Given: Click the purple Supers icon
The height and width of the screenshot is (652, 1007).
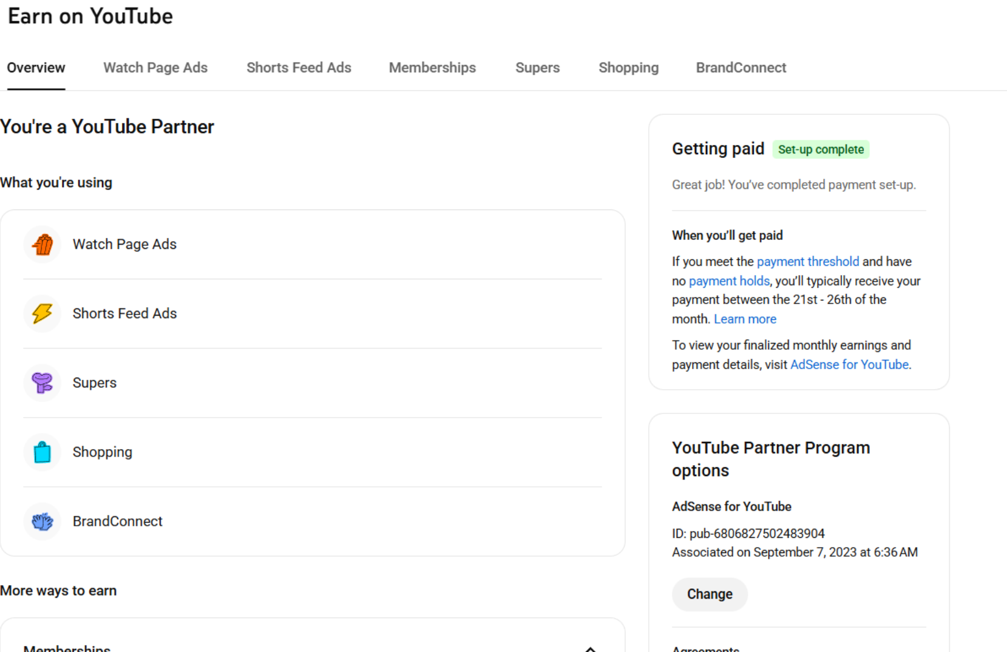Looking at the screenshot, I should [x=42, y=383].
